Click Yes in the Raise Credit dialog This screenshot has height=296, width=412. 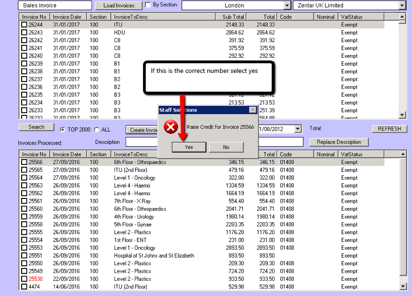(x=190, y=147)
